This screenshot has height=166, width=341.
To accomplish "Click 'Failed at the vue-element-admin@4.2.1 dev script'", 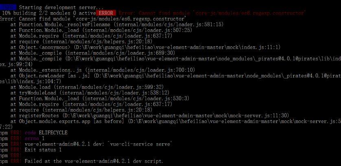I will [94, 161].
